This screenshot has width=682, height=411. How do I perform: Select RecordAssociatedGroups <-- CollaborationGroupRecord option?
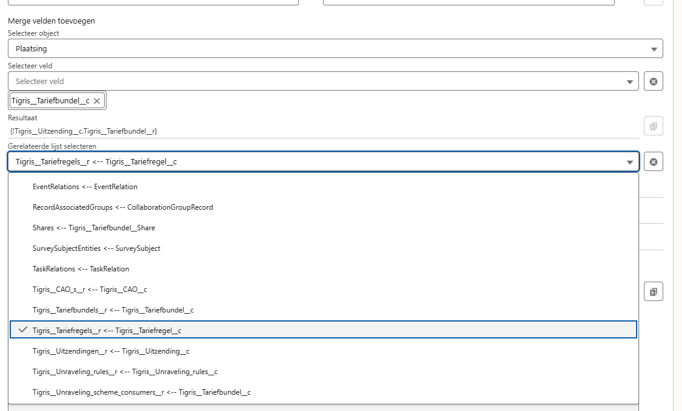coord(123,207)
